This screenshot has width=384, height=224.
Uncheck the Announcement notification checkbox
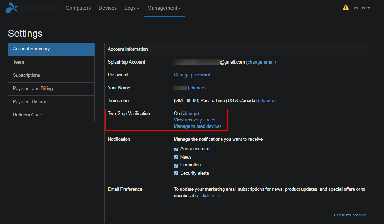coord(176,149)
